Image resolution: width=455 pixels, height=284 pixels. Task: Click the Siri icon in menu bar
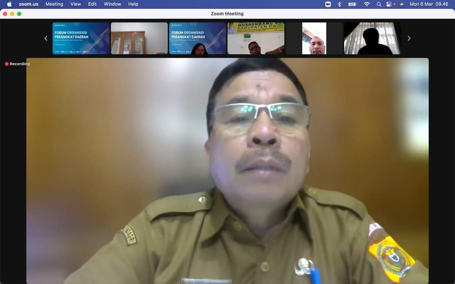click(401, 4)
